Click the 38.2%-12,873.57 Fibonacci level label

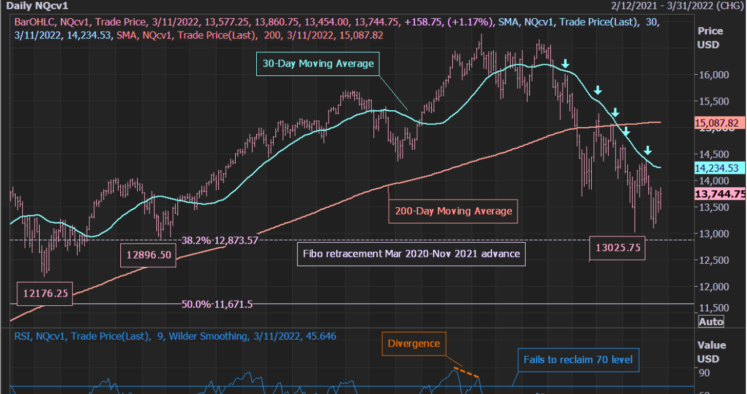pos(219,240)
